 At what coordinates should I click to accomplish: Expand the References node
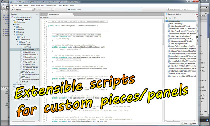(13, 22)
